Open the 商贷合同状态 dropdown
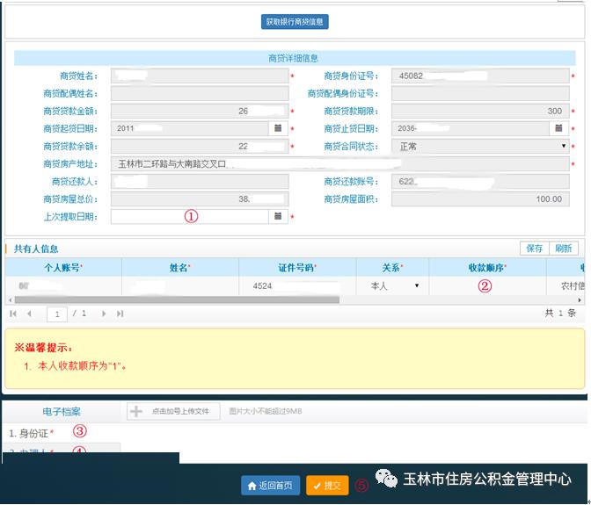Image resolution: width=591 pixels, height=505 pixels. tap(480, 147)
